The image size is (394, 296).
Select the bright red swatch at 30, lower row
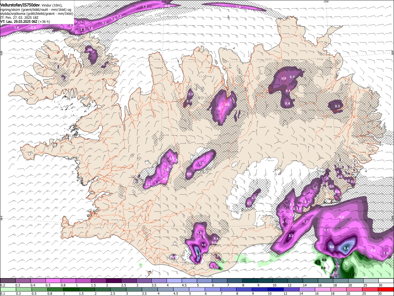386,289
